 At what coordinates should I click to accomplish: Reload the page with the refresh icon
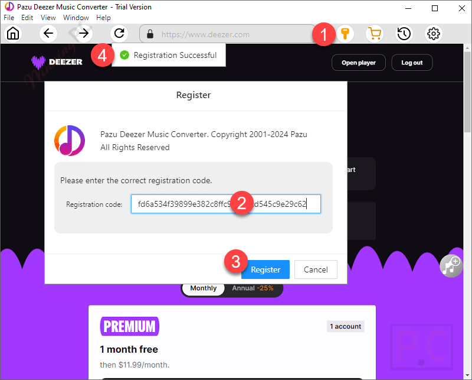click(119, 34)
